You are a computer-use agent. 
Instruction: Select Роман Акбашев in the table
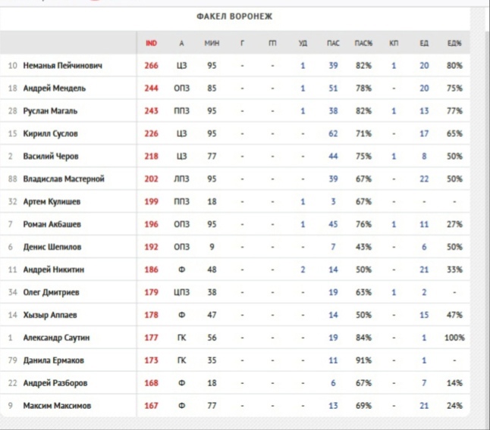(x=52, y=225)
